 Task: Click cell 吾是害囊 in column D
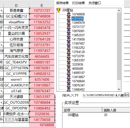[x=16, y=10]
